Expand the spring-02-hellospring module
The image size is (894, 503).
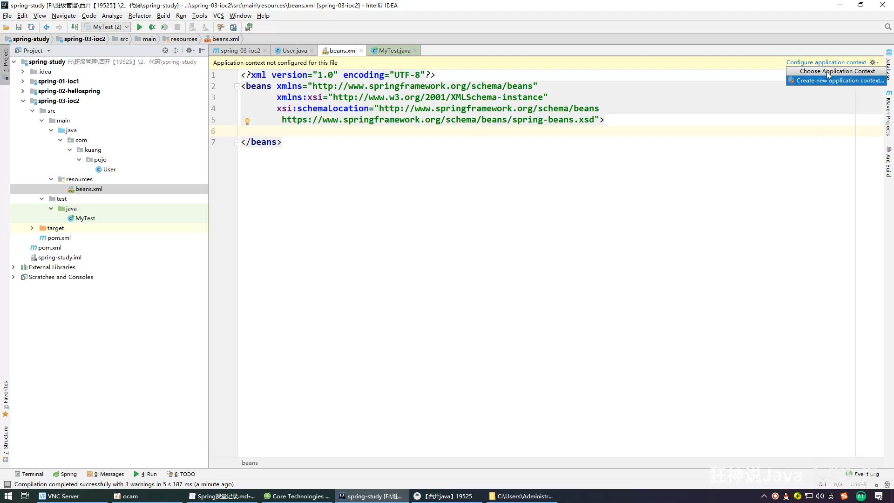pyautogui.click(x=23, y=91)
